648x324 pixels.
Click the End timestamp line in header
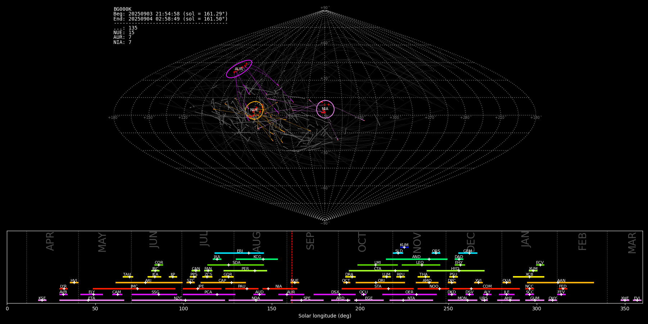[171, 19]
